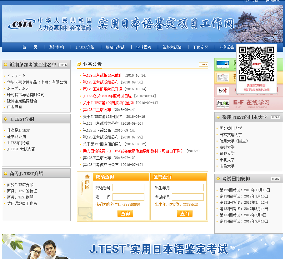The width and height of the screenshot is (285, 259).
Task: Click MORE beside 近期参加考试企业名单
Action: click(63, 65)
